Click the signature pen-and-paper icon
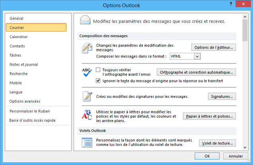This screenshot has width=253, height=165. (87, 96)
